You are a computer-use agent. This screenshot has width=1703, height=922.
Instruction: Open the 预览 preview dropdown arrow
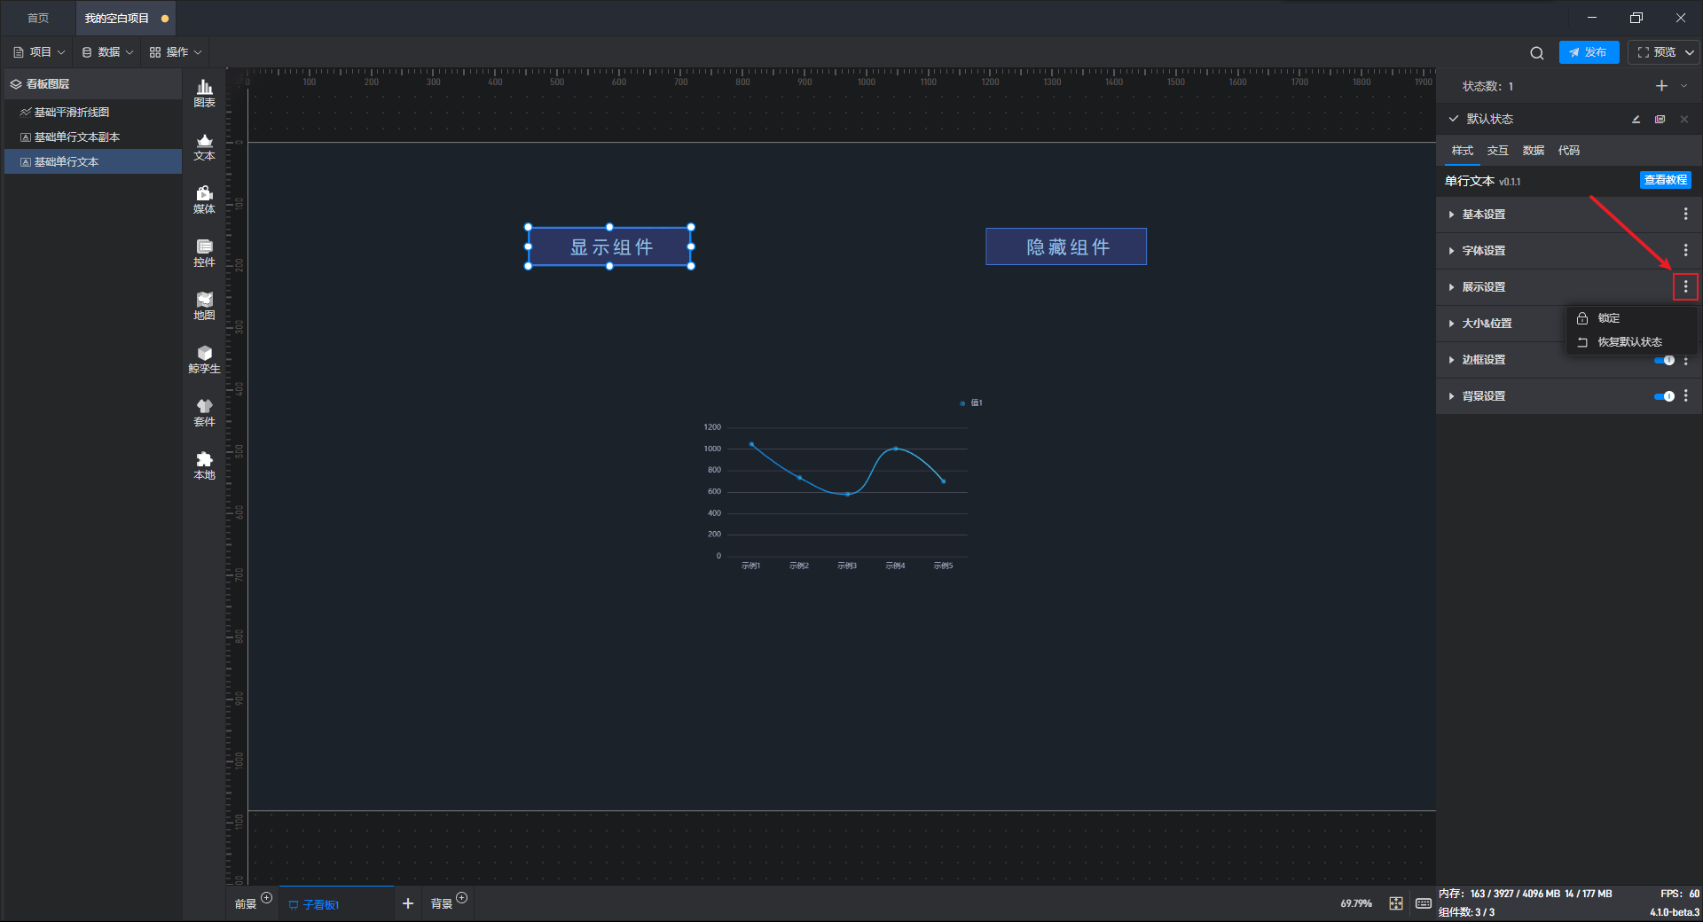1690,52
